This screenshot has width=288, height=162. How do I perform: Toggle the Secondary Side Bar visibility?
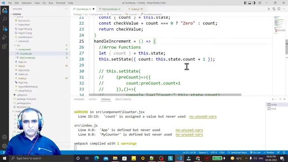click(254, 3)
